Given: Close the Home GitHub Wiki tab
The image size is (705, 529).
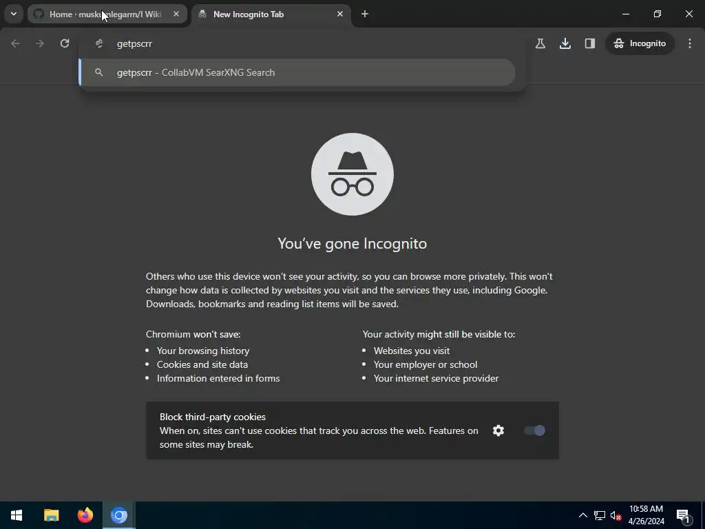Looking at the screenshot, I should pos(176,14).
